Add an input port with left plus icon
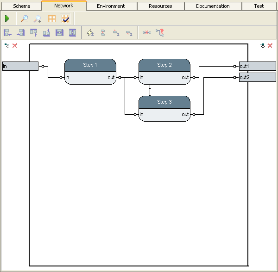 point(7,46)
